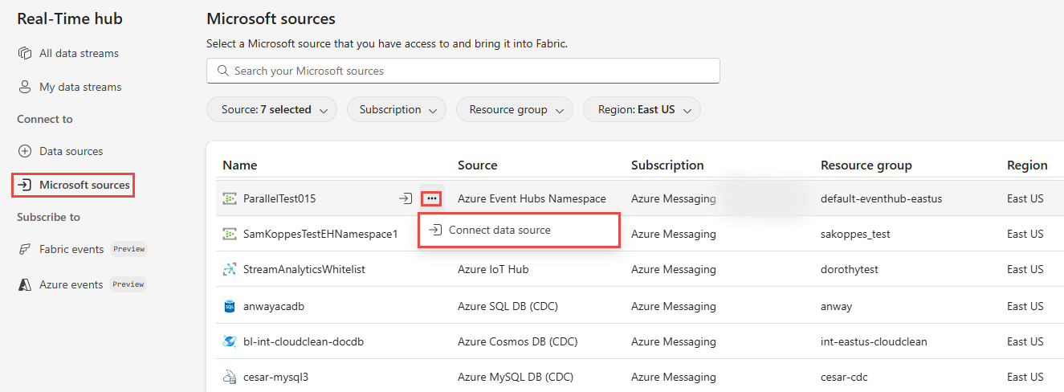The image size is (1064, 392).
Task: Open Fabric events page
Action: click(71, 249)
